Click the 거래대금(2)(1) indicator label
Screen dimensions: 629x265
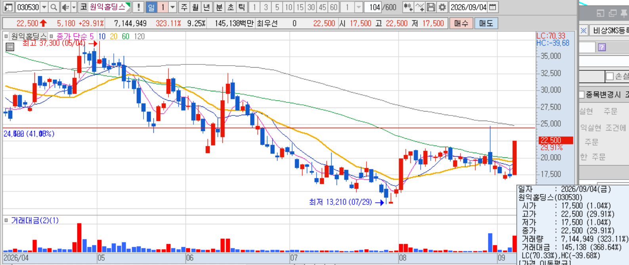tap(35, 220)
